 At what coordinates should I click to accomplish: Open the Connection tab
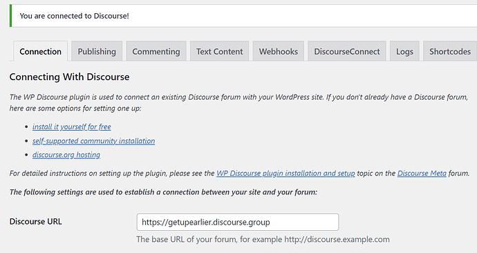(x=41, y=51)
